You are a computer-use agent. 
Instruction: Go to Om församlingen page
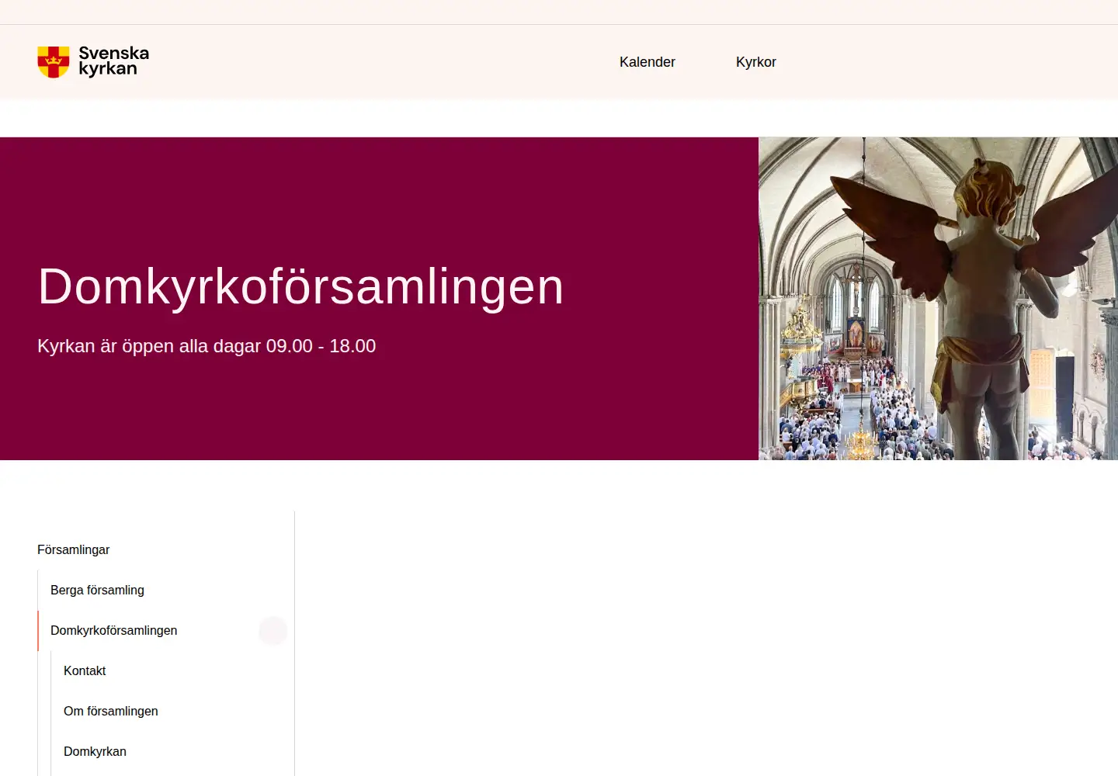pos(111,711)
